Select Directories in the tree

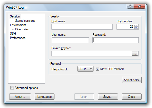[x=22, y=29]
